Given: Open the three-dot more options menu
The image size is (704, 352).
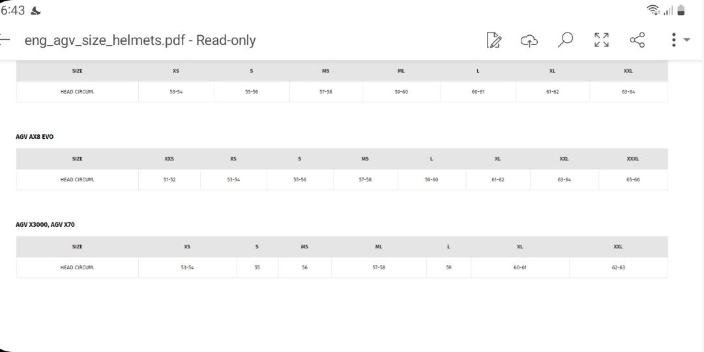Looking at the screenshot, I should (674, 40).
